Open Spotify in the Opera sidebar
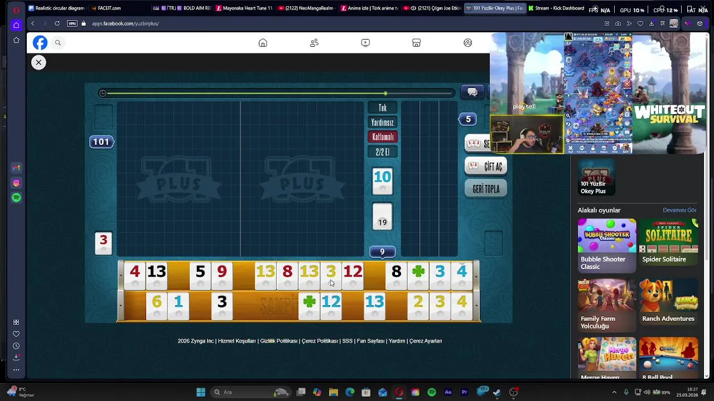 point(16,198)
